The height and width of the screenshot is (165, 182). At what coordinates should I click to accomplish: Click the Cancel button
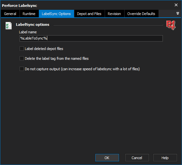tap(137, 158)
